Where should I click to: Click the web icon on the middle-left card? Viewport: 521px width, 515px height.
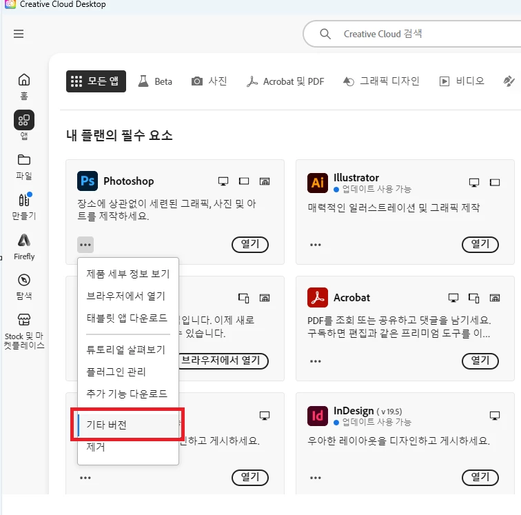pos(265,298)
